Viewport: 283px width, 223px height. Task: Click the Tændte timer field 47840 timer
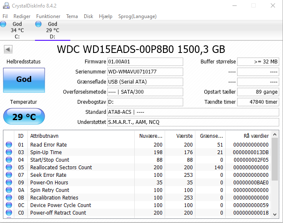(x=258, y=102)
